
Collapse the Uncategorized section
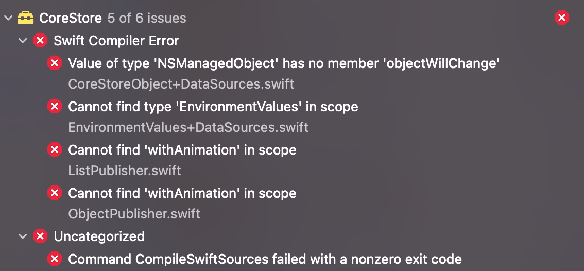pyautogui.click(x=22, y=236)
